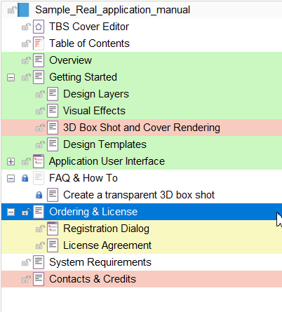Click the document icon beside Overview
The height and width of the screenshot is (312, 282).
(39, 60)
